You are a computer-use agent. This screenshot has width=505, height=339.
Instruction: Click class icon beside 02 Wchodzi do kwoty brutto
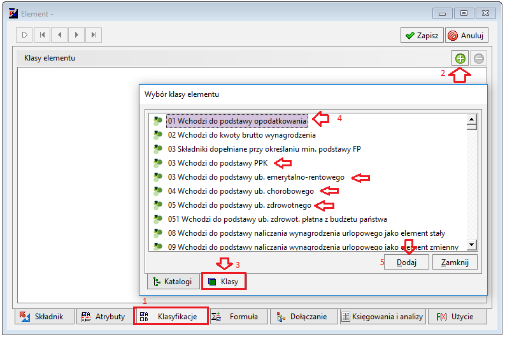tap(158, 135)
